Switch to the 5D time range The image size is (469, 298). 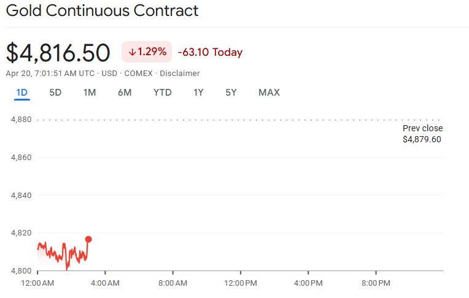pyautogui.click(x=55, y=93)
